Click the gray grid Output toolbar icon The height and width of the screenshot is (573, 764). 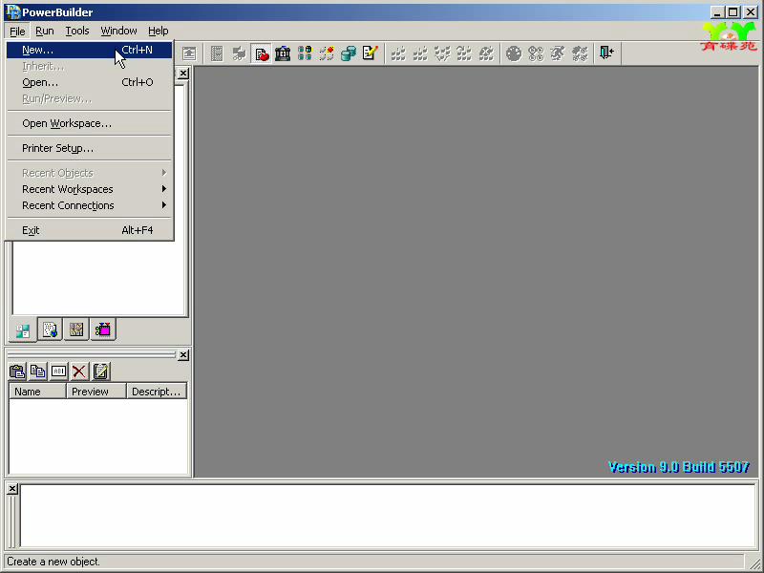pos(217,53)
